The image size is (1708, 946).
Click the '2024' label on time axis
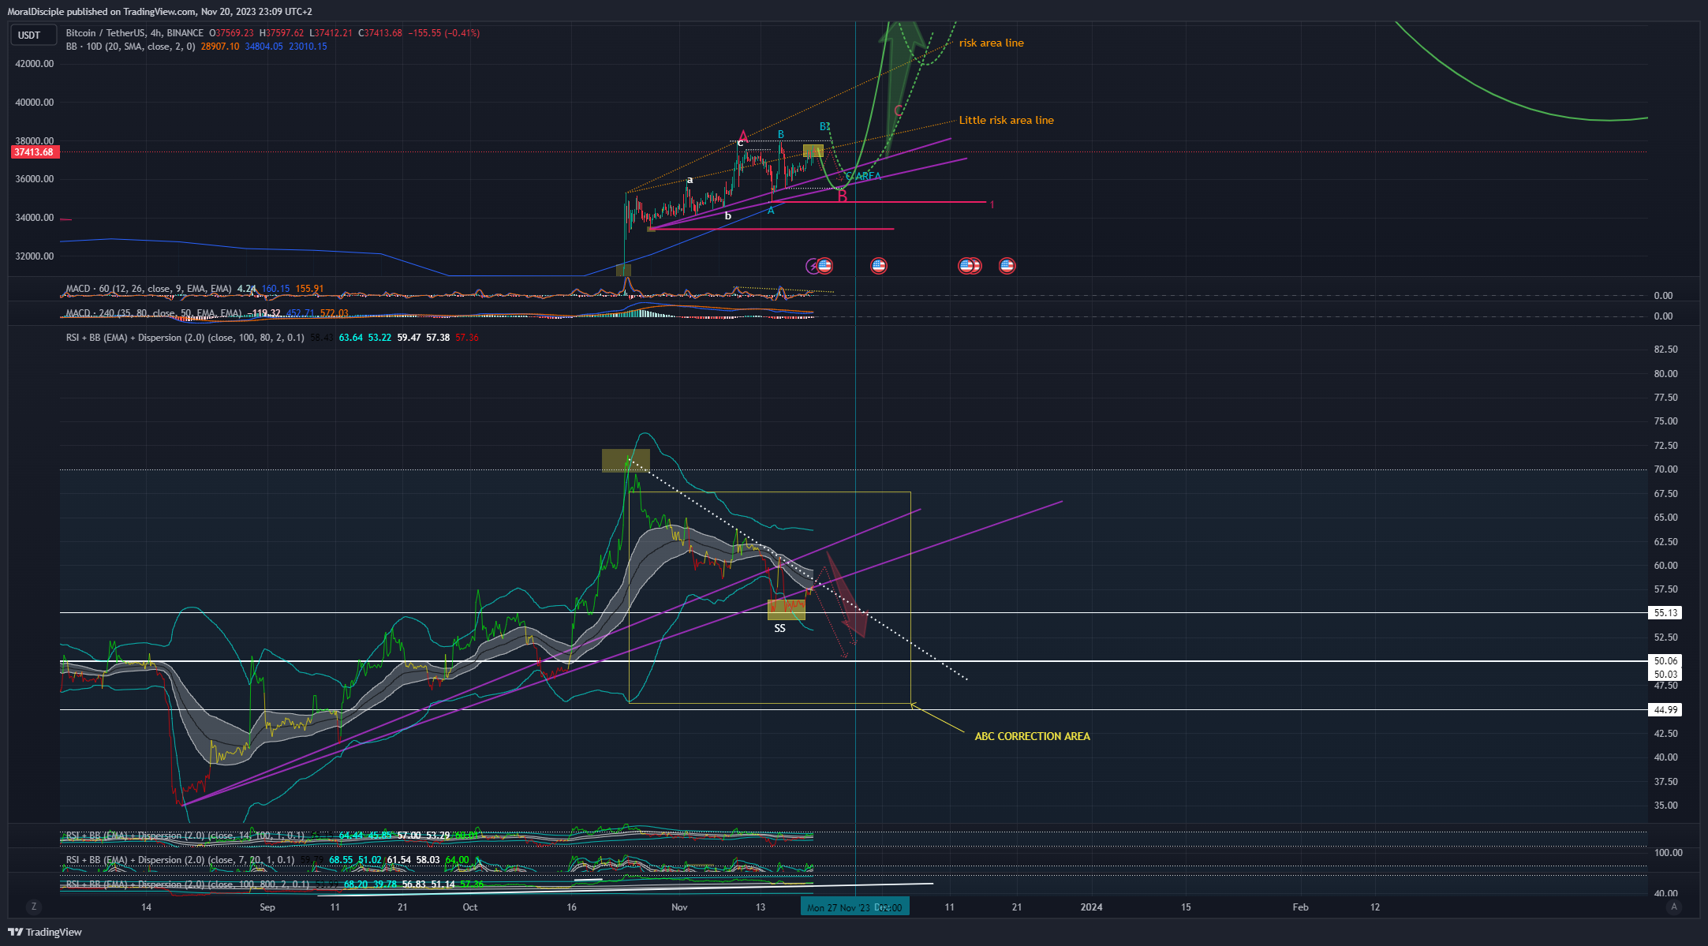point(1091,907)
